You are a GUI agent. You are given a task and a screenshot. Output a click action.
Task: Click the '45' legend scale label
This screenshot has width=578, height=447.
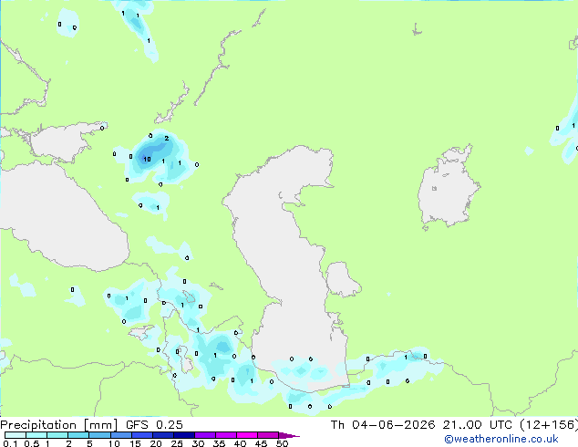pyautogui.click(x=261, y=443)
